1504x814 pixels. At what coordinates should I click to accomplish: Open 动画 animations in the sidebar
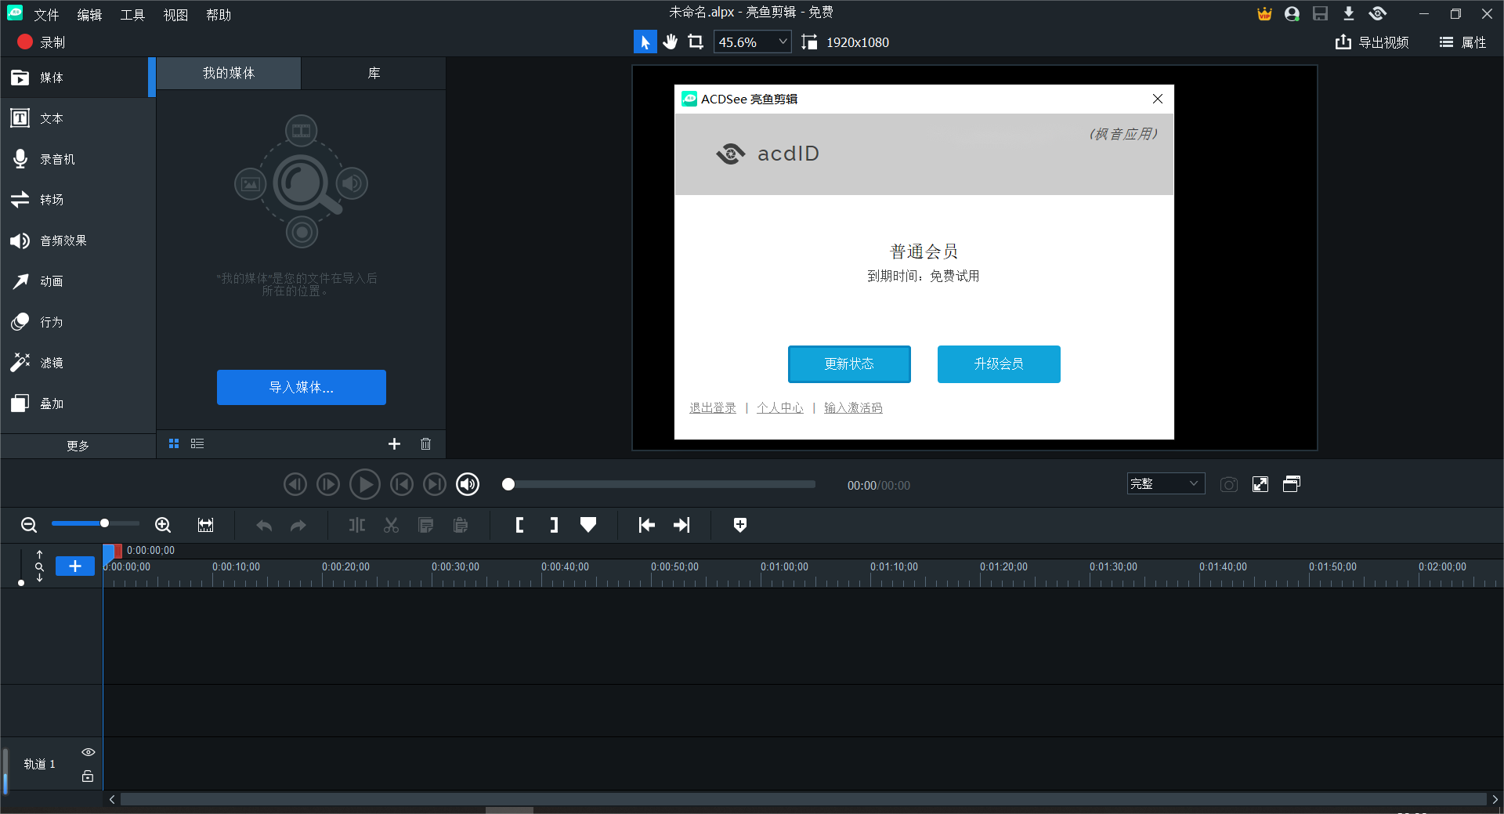(78, 281)
